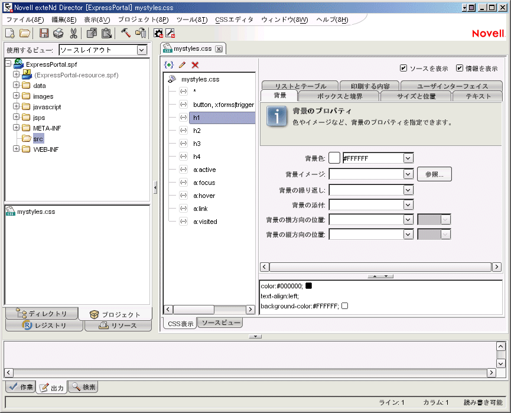This screenshot has height=413, width=511.
Task: Open the File menu
Action: coord(25,19)
